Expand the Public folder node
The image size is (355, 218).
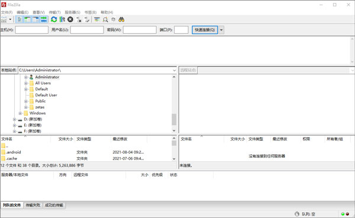pos(26,101)
